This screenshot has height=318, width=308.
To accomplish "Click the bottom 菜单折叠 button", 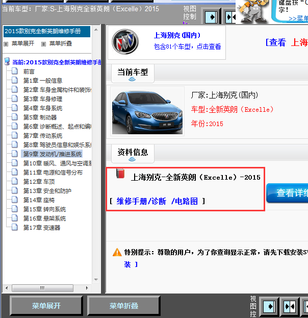I will tap(123, 306).
